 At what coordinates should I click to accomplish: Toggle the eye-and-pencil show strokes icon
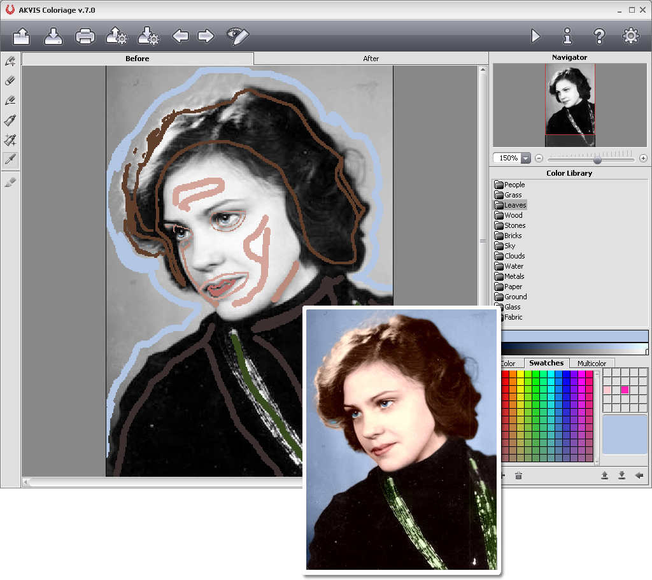(237, 36)
